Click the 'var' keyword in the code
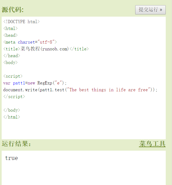 tap(7, 83)
